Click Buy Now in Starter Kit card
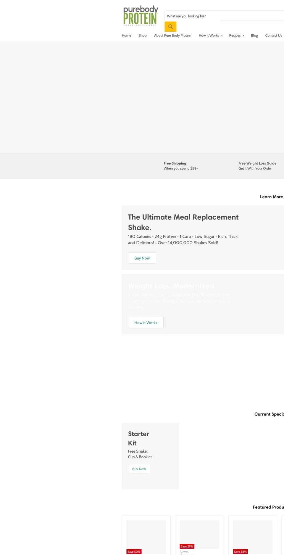Viewport: 284px width, 555px height. [x=139, y=469]
